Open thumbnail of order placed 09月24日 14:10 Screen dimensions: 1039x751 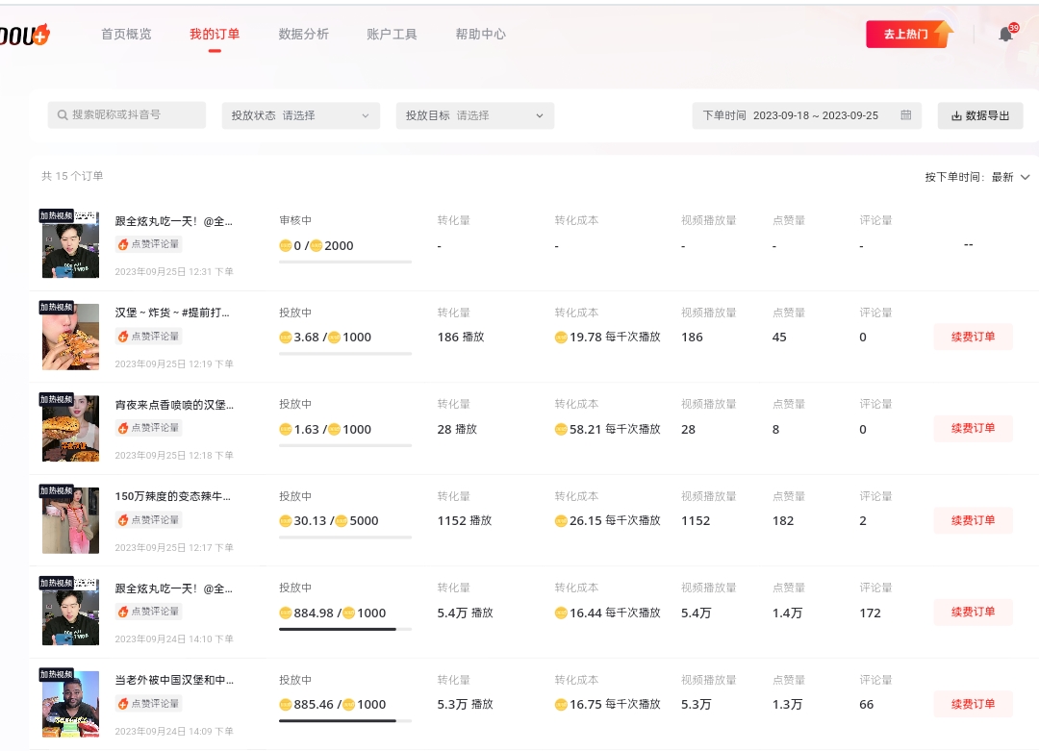coord(70,612)
